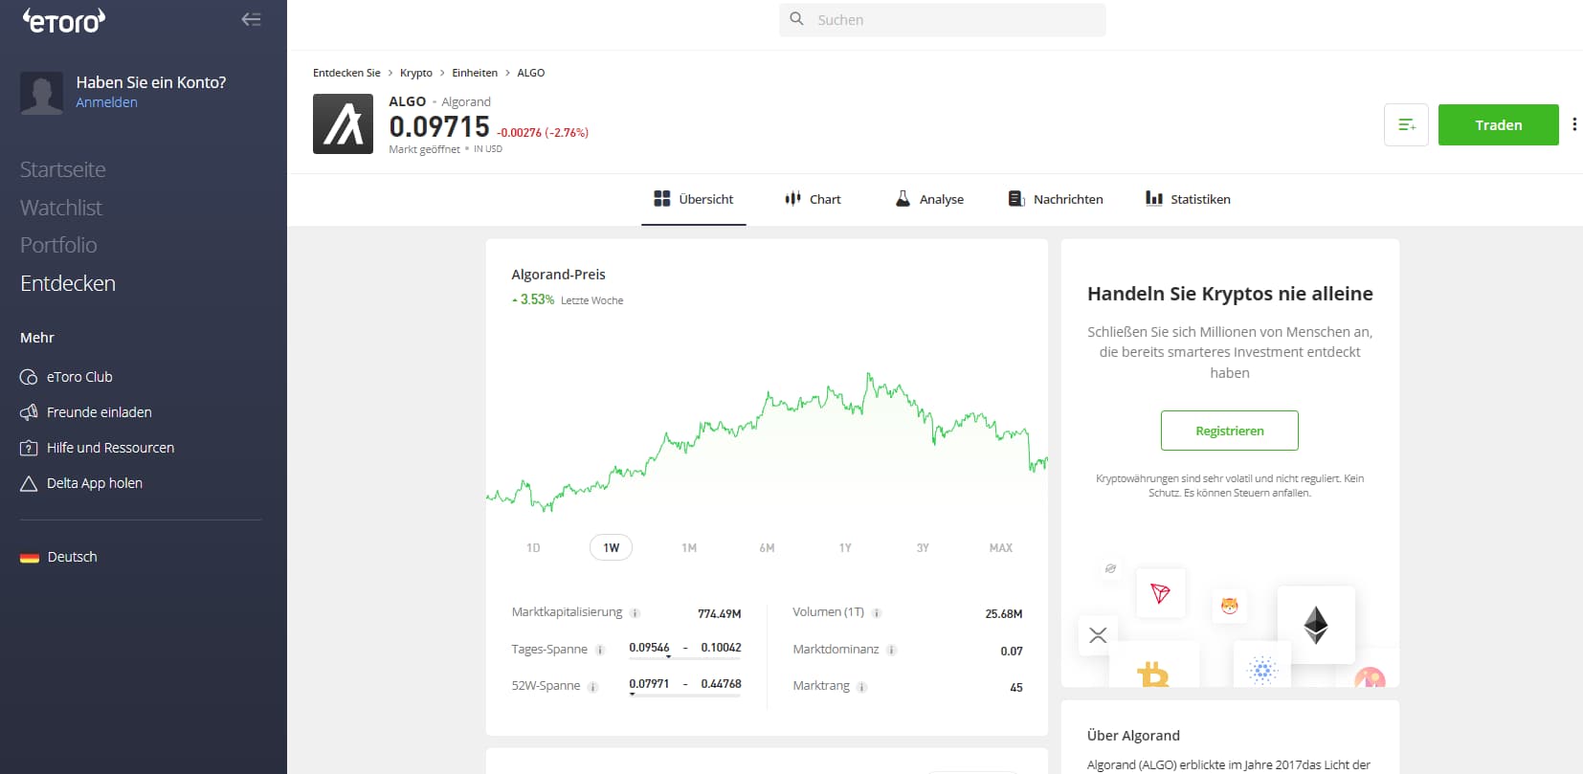Click the Freunde einladen megaphone icon
1583x774 pixels.
29,412
